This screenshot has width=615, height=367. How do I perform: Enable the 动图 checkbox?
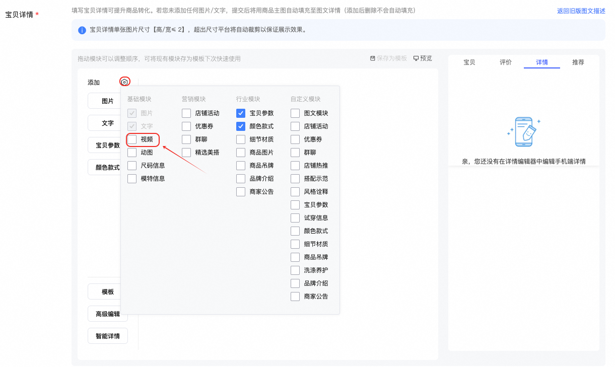click(132, 153)
